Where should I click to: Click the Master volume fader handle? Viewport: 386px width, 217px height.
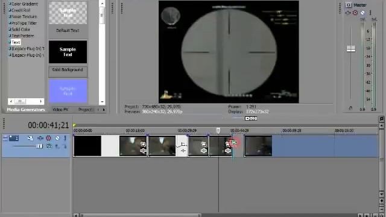pos(351,48)
